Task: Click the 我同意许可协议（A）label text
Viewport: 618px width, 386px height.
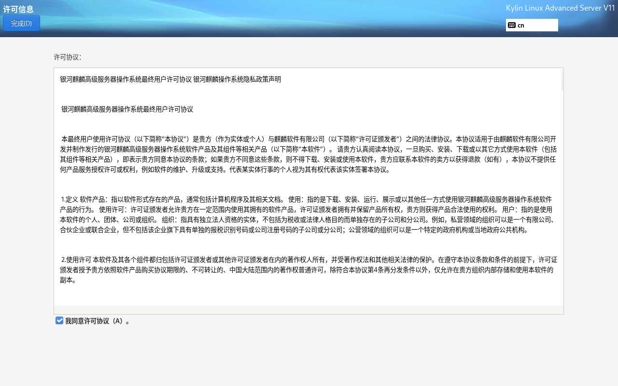Action: coord(98,321)
